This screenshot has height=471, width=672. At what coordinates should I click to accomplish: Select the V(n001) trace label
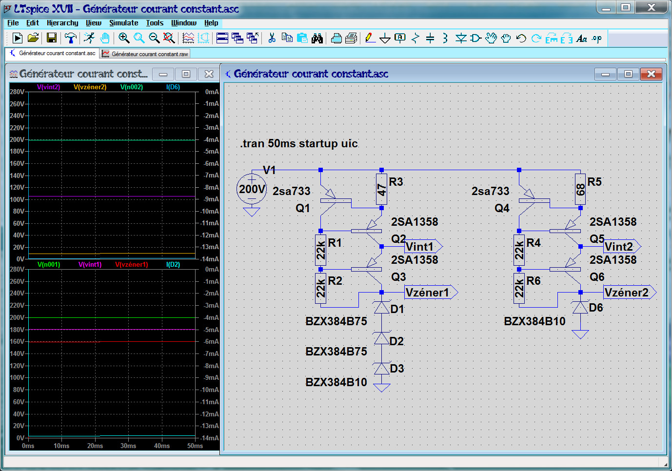click(x=49, y=265)
